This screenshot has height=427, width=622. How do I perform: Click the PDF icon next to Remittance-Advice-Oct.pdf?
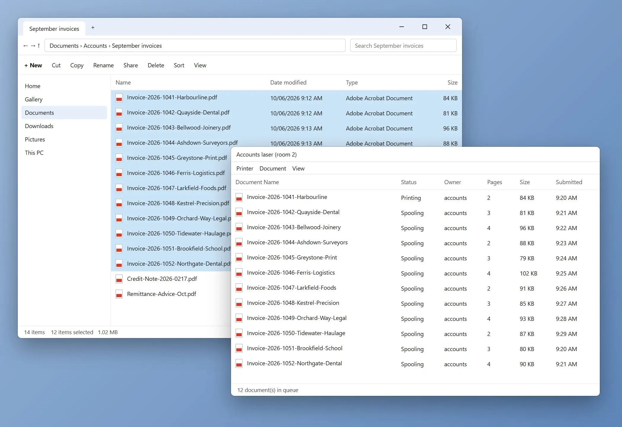click(119, 294)
